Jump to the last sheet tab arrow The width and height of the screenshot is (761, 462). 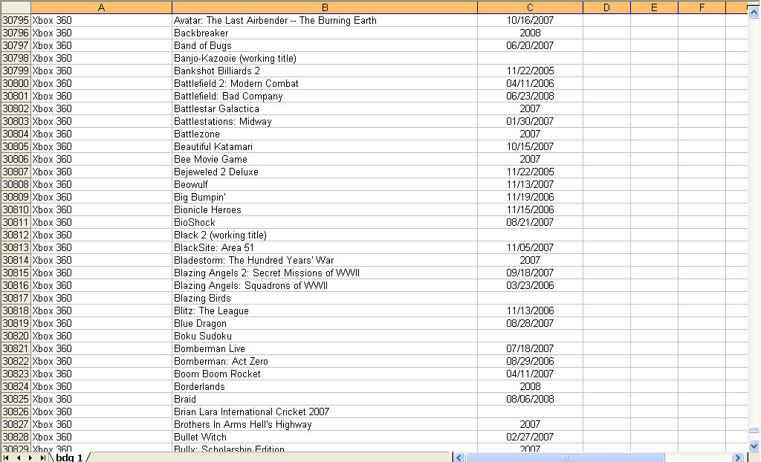[42, 458]
